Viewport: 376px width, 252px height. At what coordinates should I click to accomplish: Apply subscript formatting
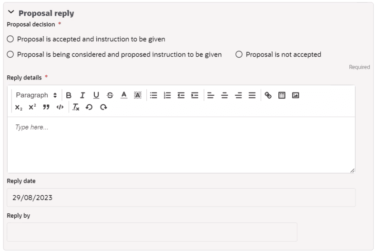click(x=19, y=107)
